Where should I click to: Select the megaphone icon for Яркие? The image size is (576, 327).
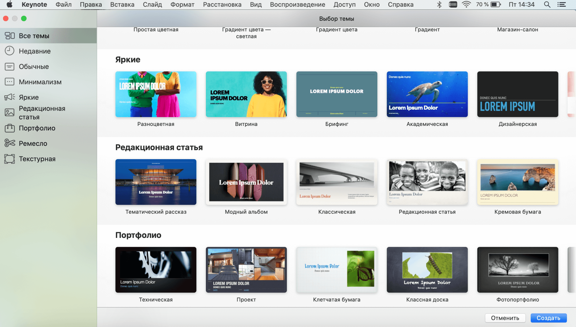(10, 97)
